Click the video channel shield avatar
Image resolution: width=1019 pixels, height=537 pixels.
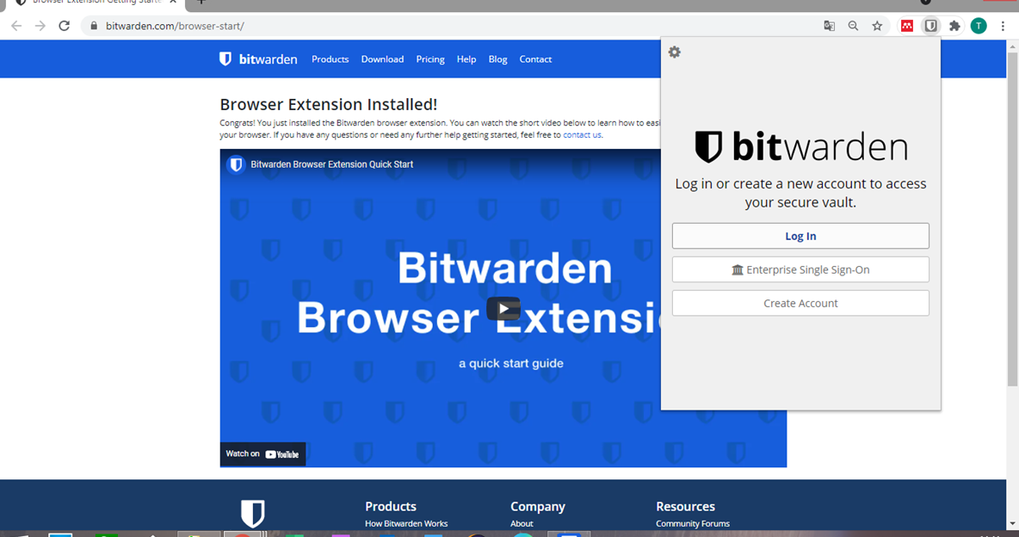tap(236, 164)
